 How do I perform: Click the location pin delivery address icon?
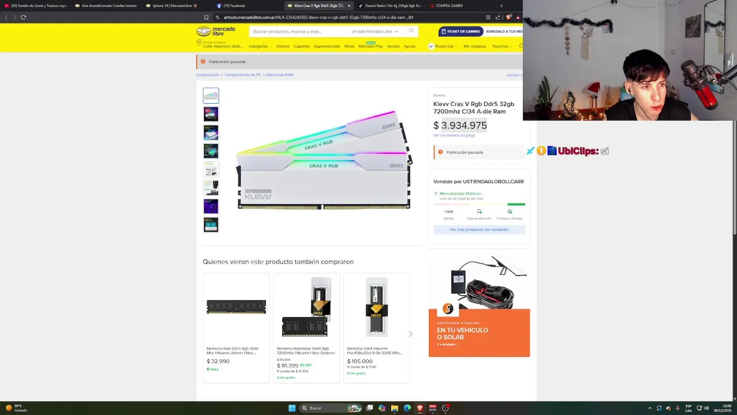coord(199,43)
